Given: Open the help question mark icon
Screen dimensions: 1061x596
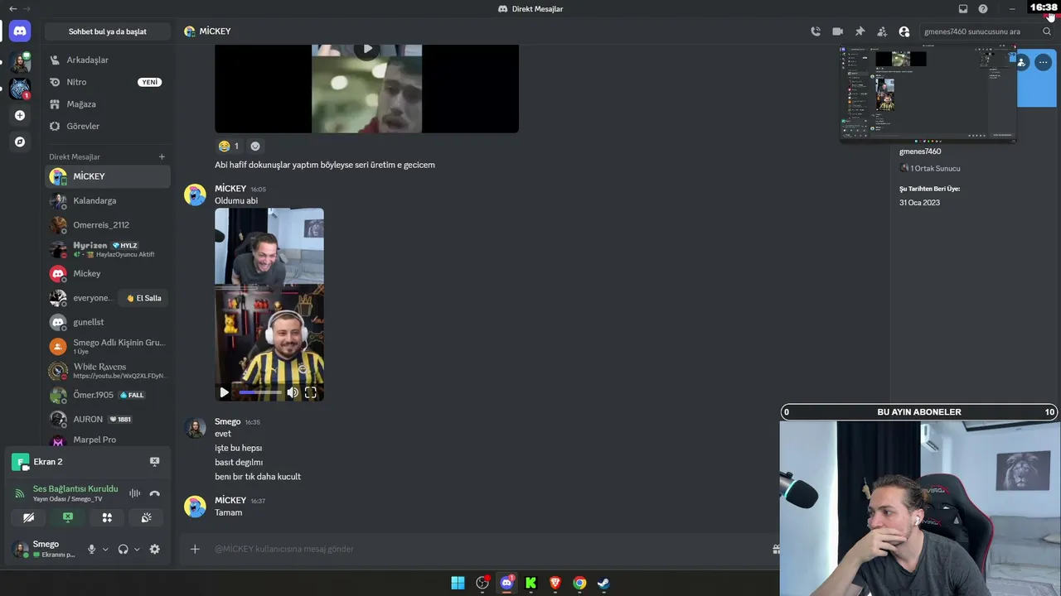Looking at the screenshot, I should (x=983, y=9).
